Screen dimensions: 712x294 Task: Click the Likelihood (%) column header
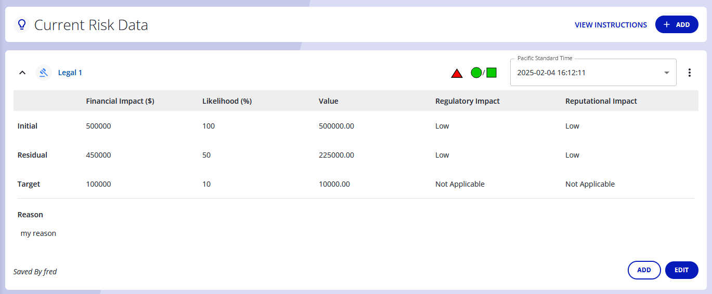(227, 101)
